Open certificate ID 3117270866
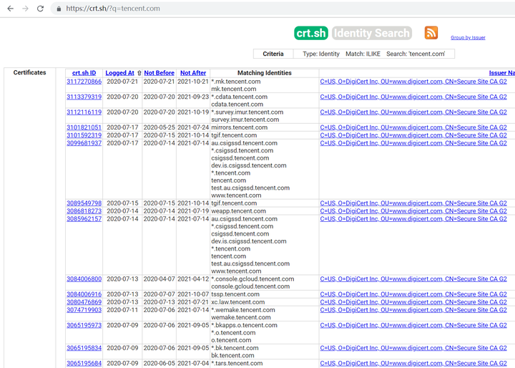This screenshot has width=515, height=368. click(84, 82)
